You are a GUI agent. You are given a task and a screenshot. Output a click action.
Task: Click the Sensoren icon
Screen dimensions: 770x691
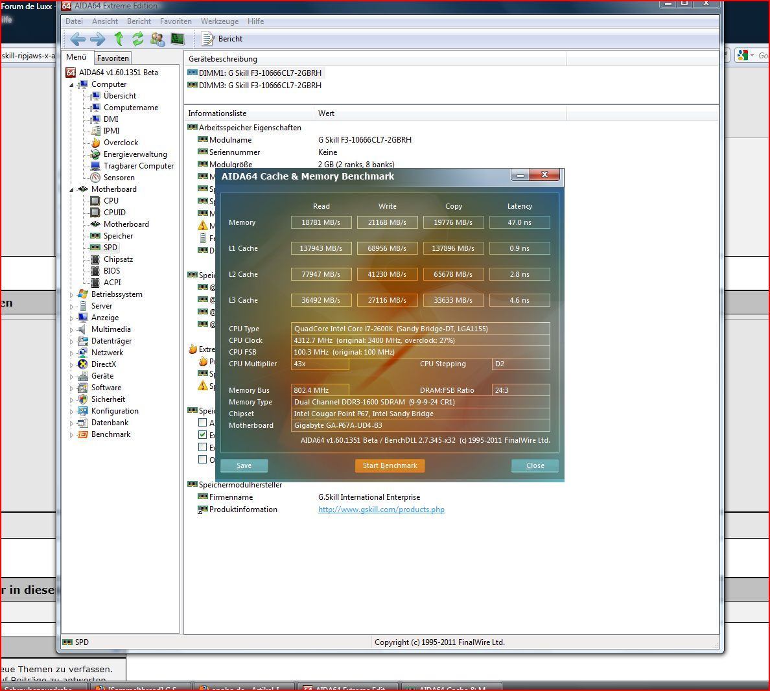click(95, 178)
